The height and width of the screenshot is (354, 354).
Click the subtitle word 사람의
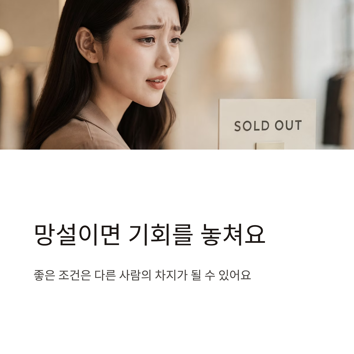(135, 275)
